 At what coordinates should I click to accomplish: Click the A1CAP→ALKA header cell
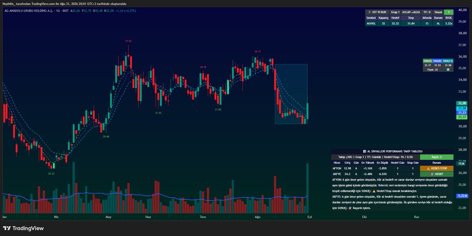411,13
